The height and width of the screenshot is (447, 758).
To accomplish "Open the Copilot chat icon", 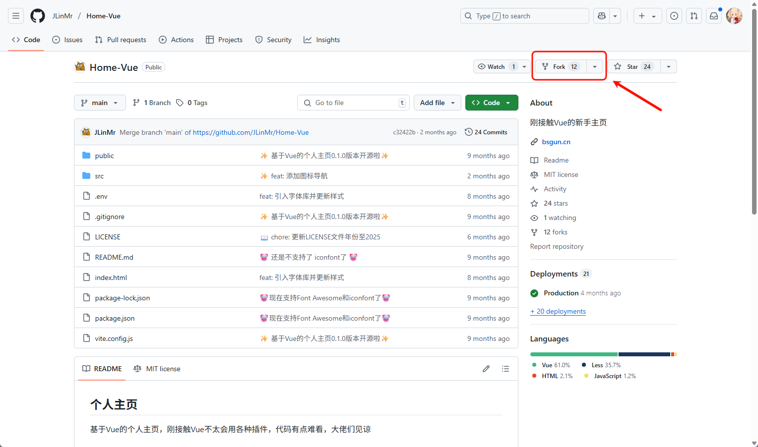I will pyautogui.click(x=602, y=16).
